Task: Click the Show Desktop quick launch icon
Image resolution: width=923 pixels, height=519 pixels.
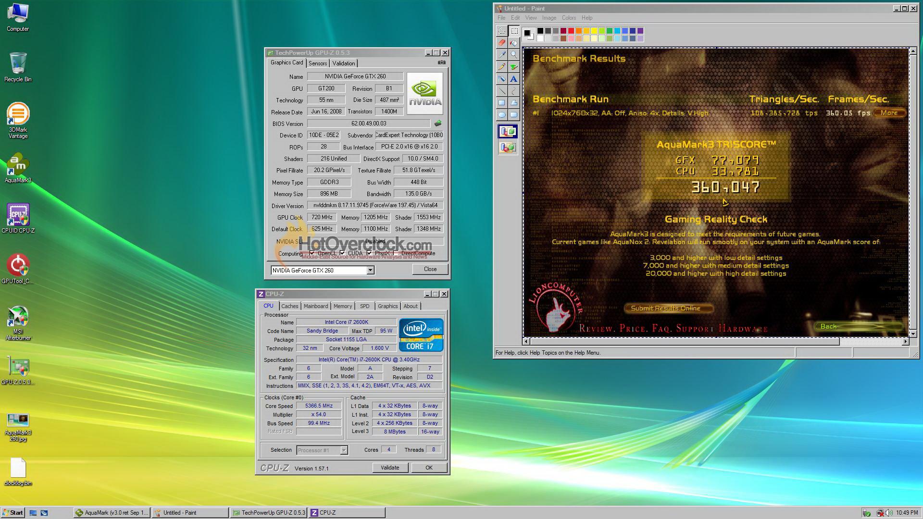Action: [33, 513]
